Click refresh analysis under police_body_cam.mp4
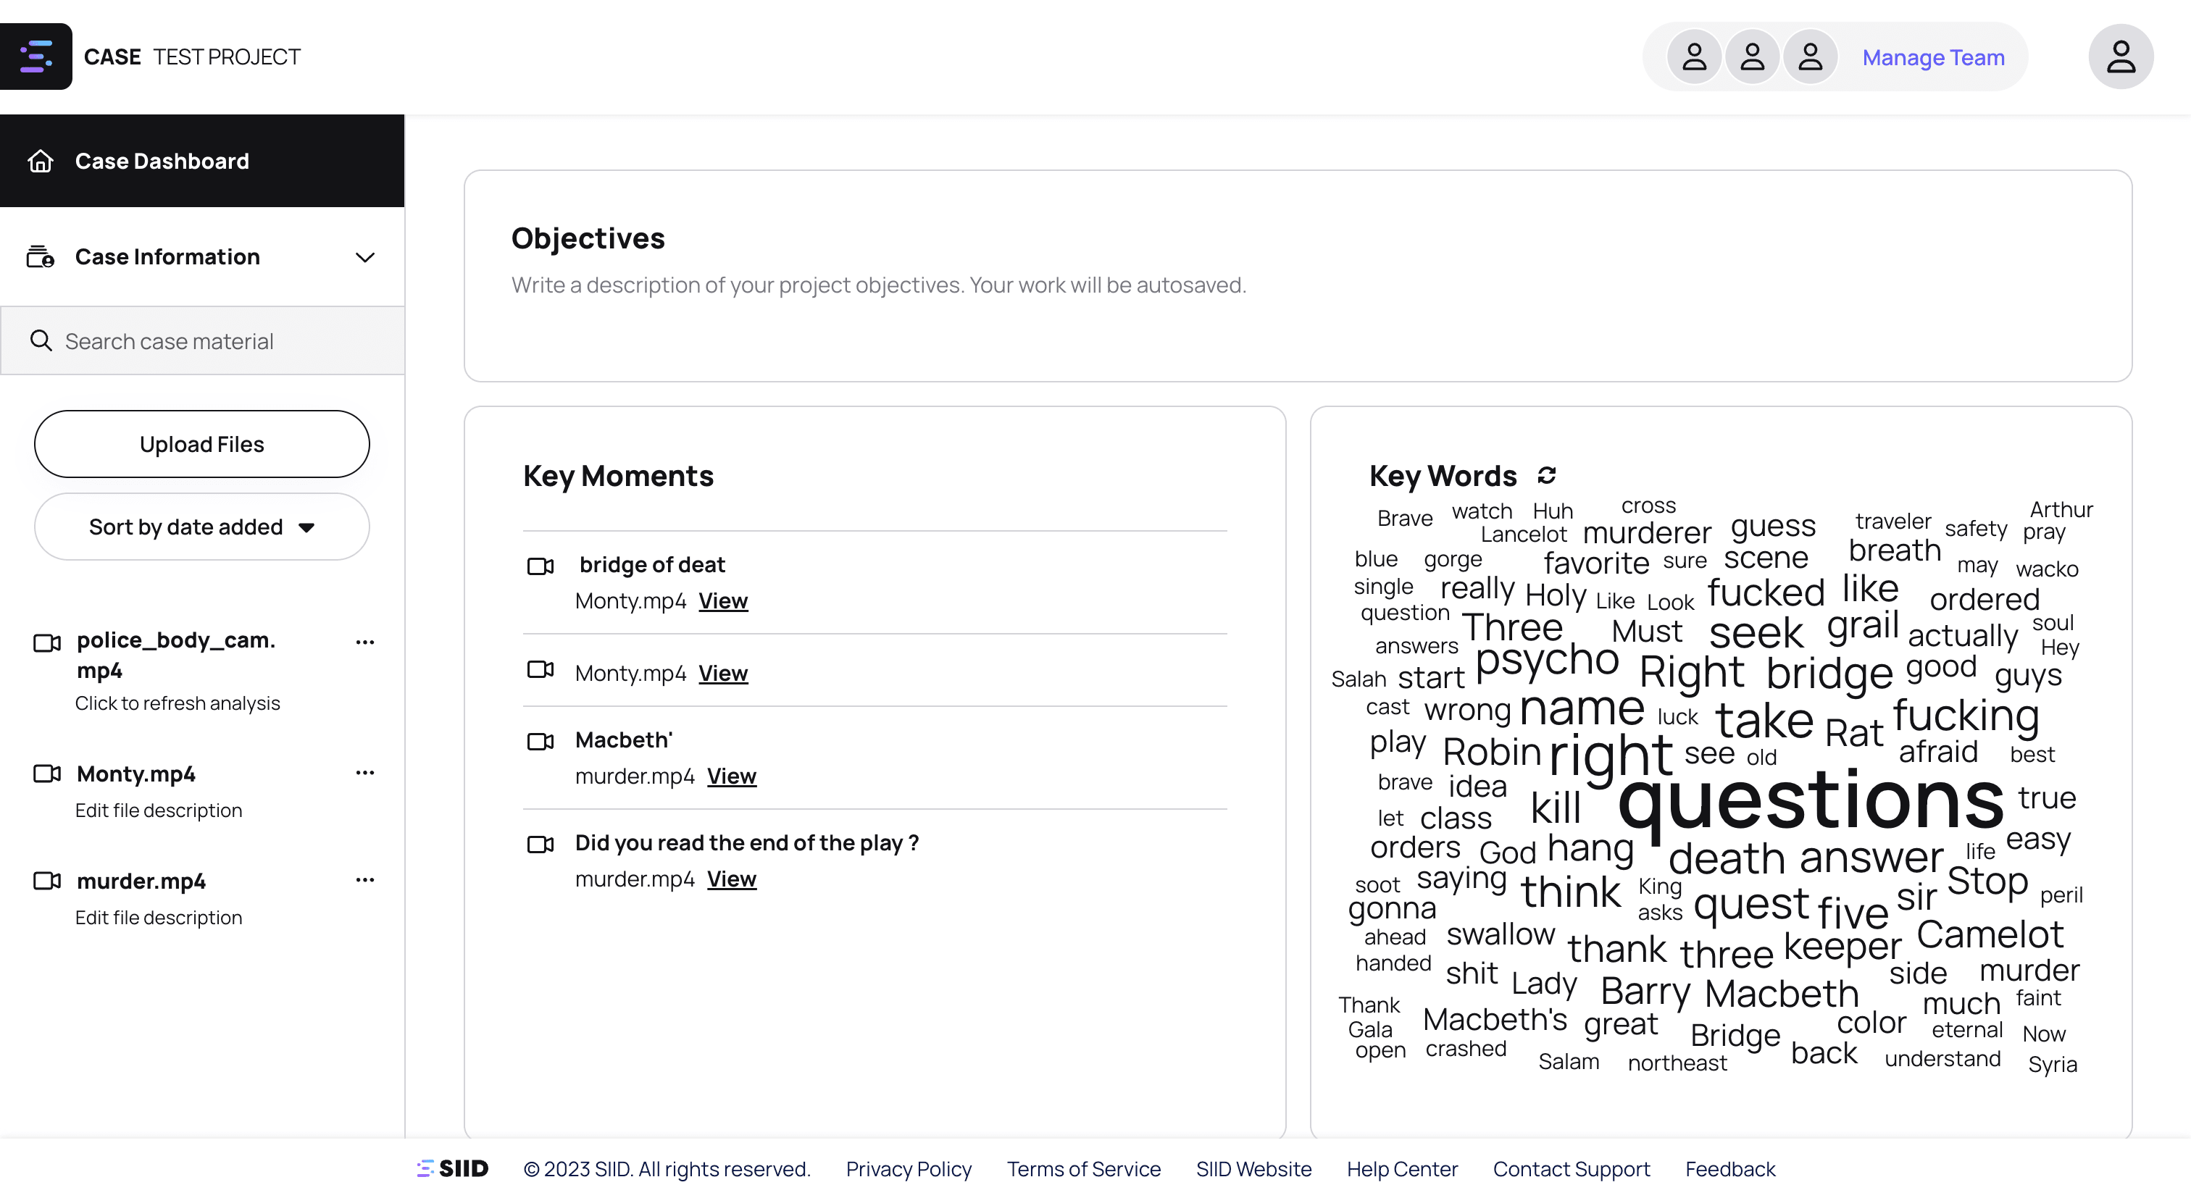This screenshot has width=2191, height=1198. coord(177,703)
